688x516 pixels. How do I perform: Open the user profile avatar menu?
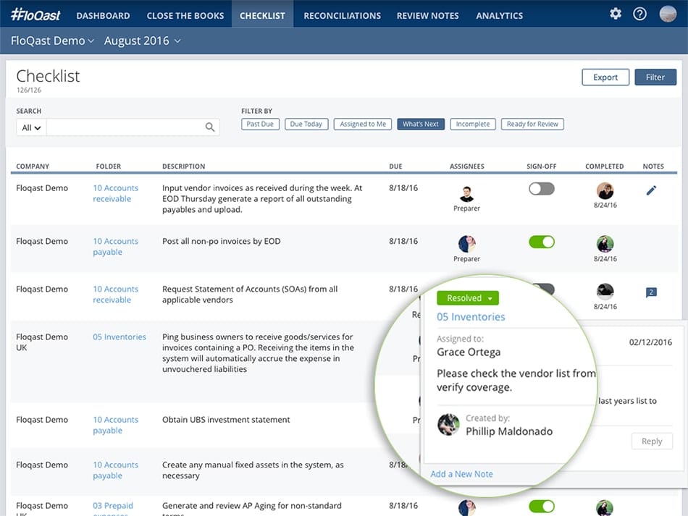click(668, 14)
